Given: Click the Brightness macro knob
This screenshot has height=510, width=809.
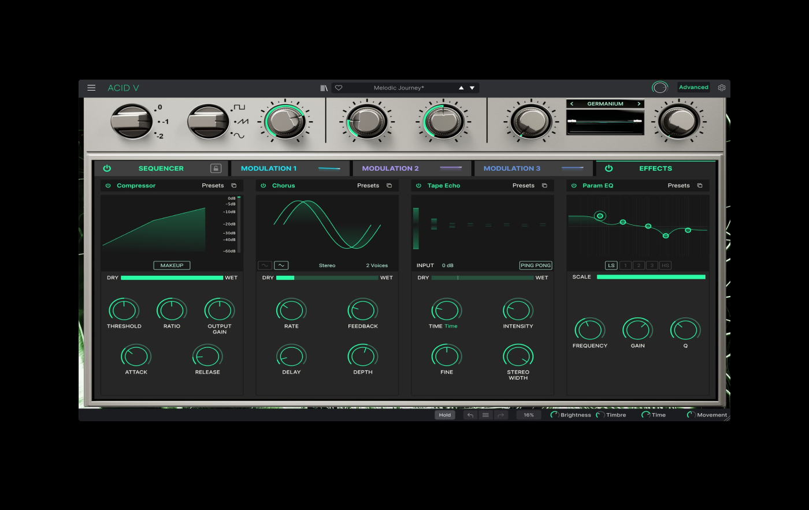Looking at the screenshot, I should point(555,415).
